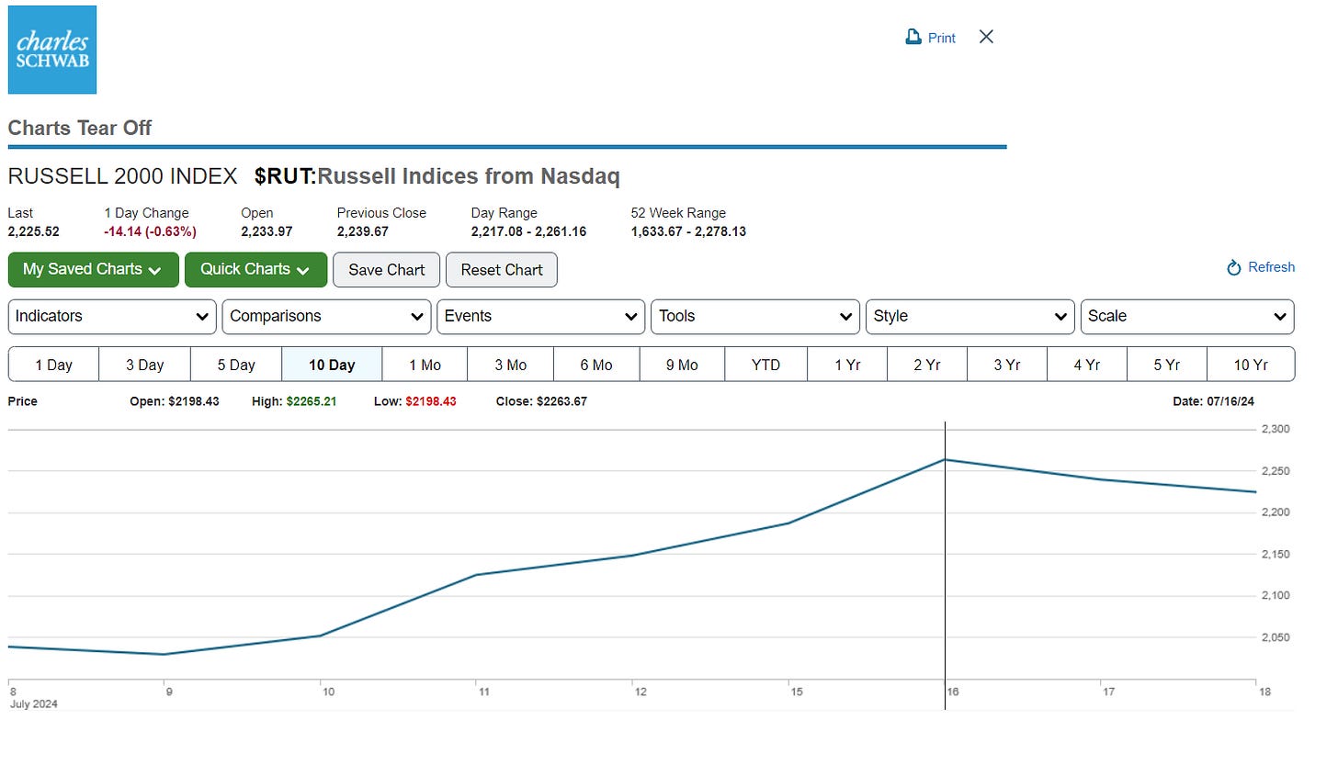Expand the Indicators dropdown
Viewport: 1338px width, 765px height.
tap(112, 317)
